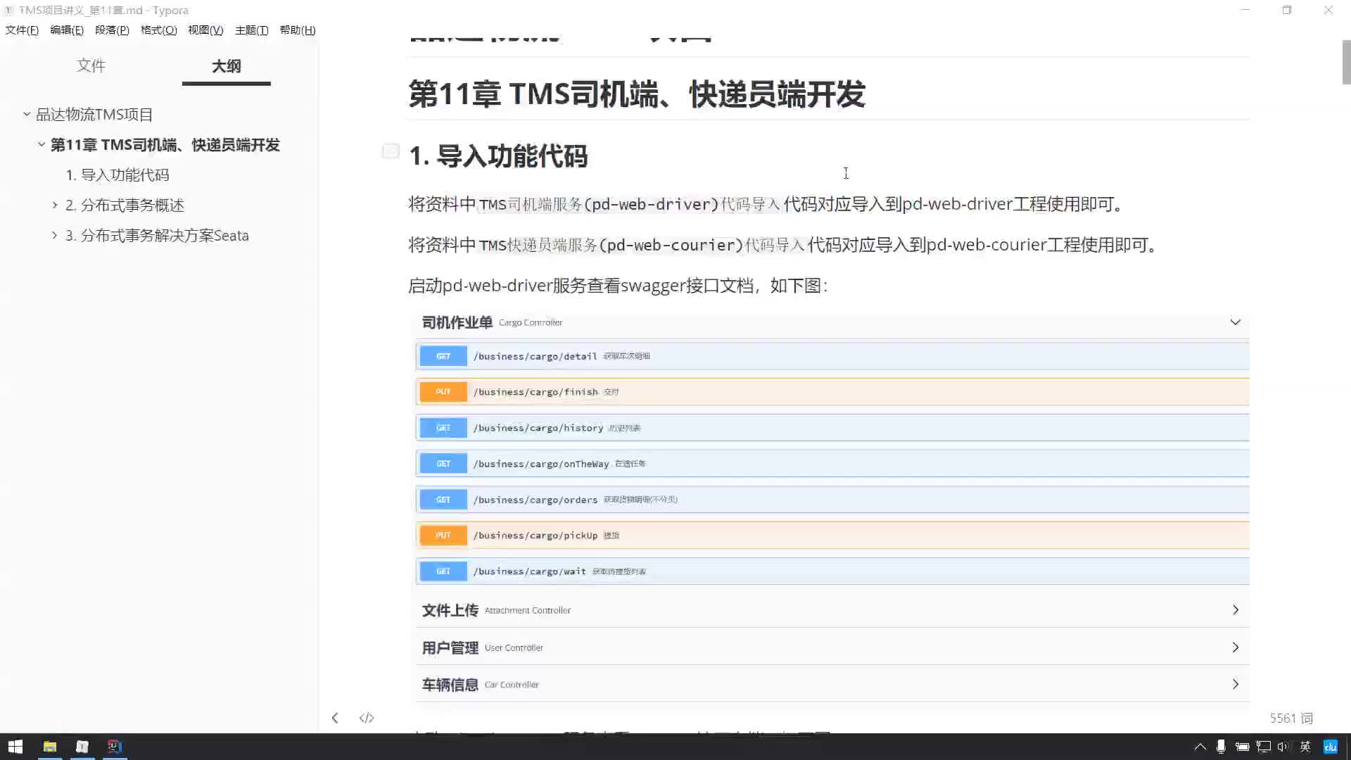Click the battery tray icon
The image size is (1351, 760).
1242,747
